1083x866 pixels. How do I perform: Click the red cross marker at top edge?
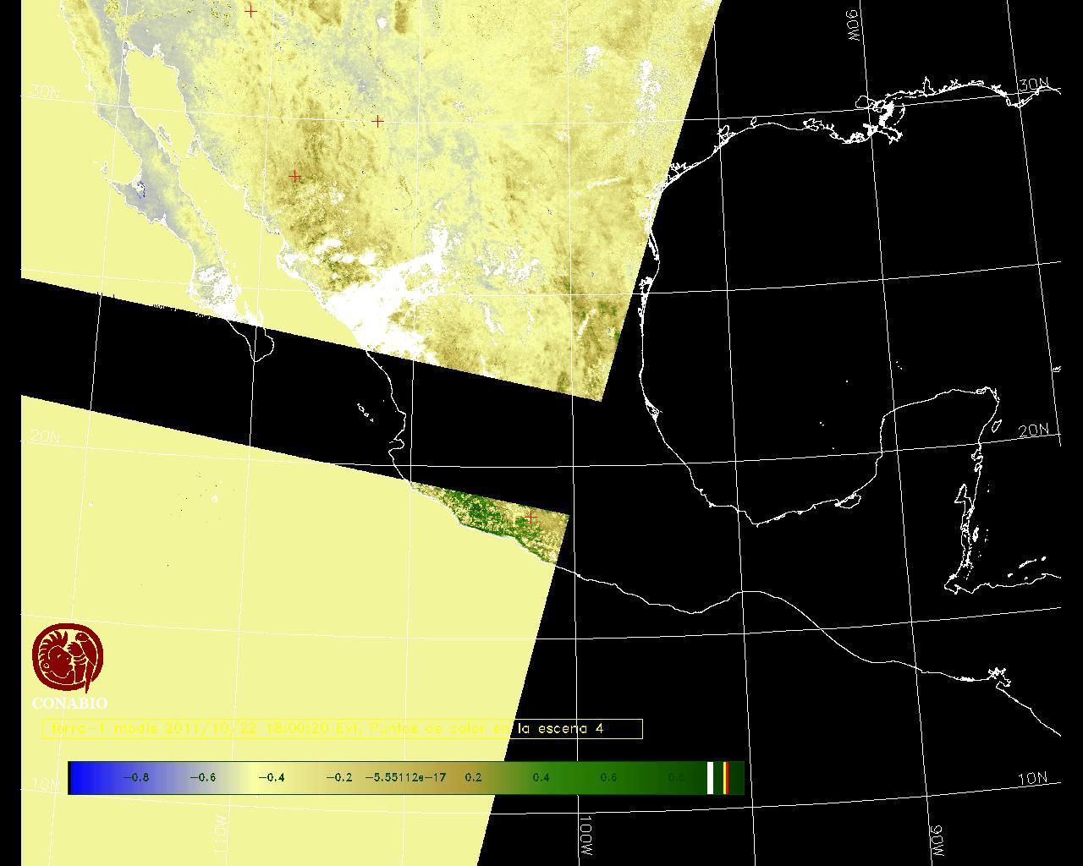(x=250, y=11)
